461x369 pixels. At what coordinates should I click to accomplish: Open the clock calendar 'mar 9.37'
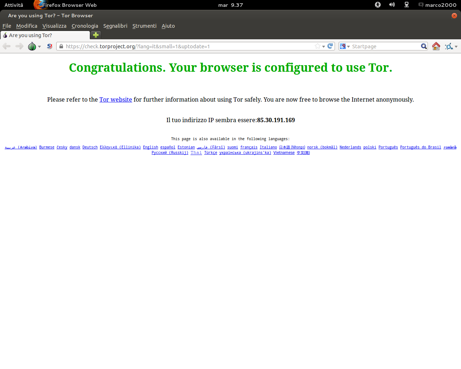click(230, 5)
